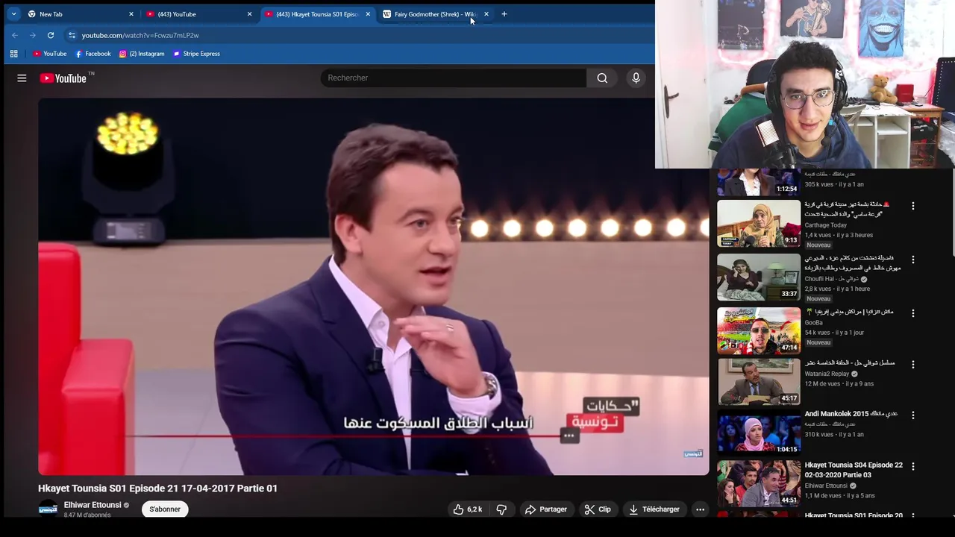Open options for Andi Mankolek 2015 video

click(x=912, y=415)
